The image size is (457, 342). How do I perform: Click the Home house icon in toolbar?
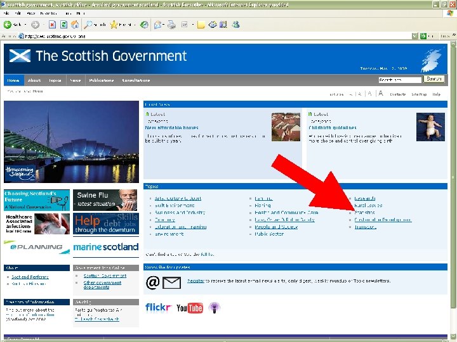tap(75, 25)
